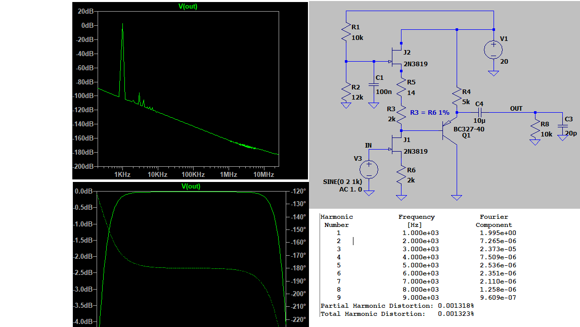The width and height of the screenshot is (580, 327).
Task: Click the "1MHz" frequency axis label
Action: click(x=229, y=174)
